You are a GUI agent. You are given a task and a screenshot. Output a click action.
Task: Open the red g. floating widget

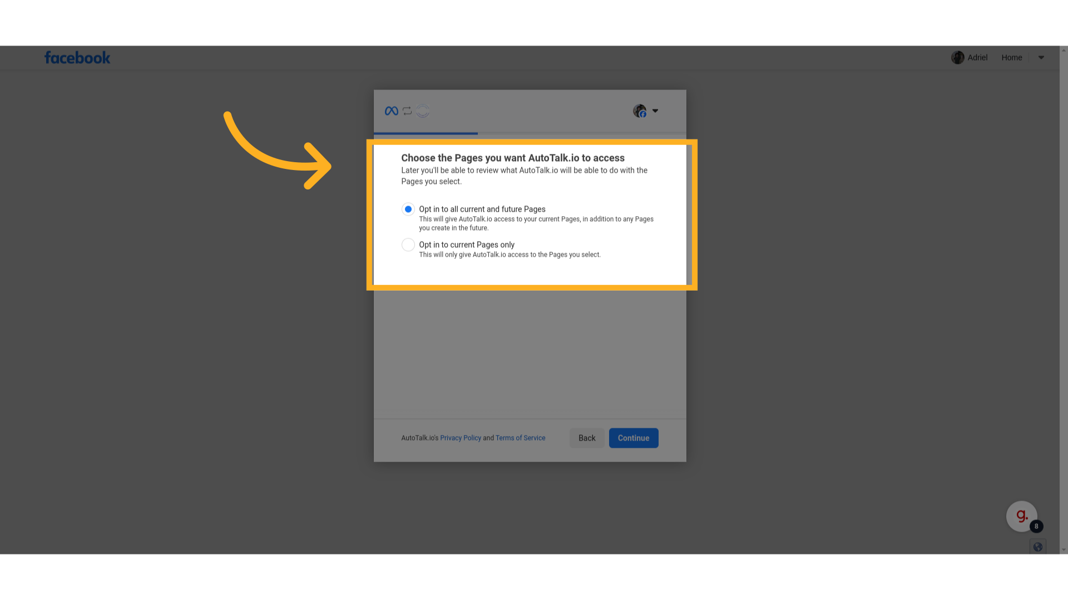1021,516
